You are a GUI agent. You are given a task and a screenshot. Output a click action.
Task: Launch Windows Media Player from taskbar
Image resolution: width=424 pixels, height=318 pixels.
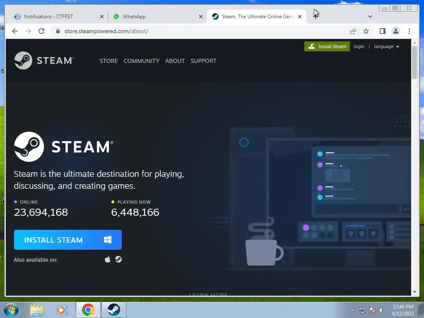[x=62, y=310]
